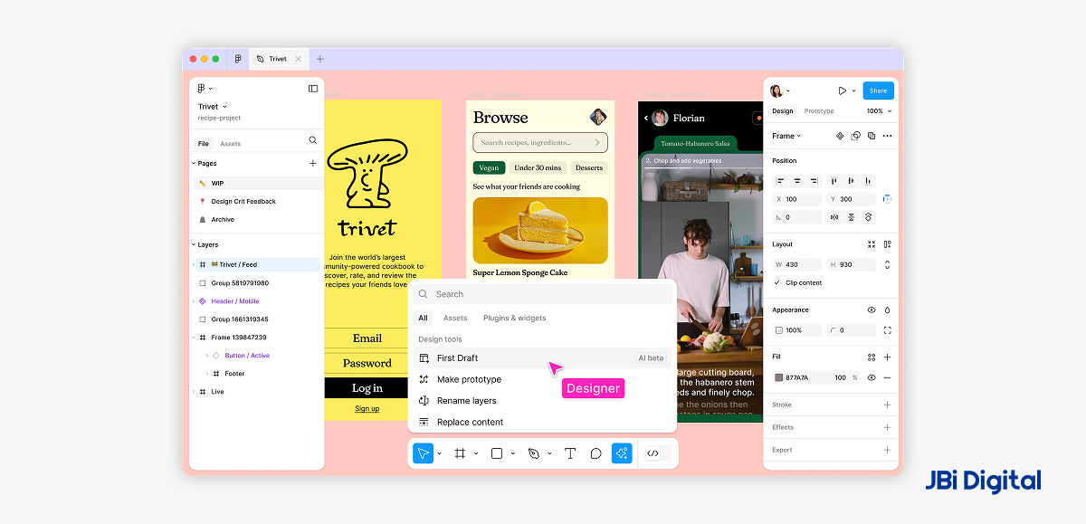Select Plugins & widgets tab in actions menu

[514, 318]
